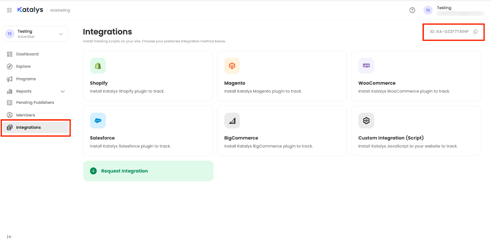The image size is (491, 246).
Task: Click the Shopify bag icon
Action: point(98,66)
